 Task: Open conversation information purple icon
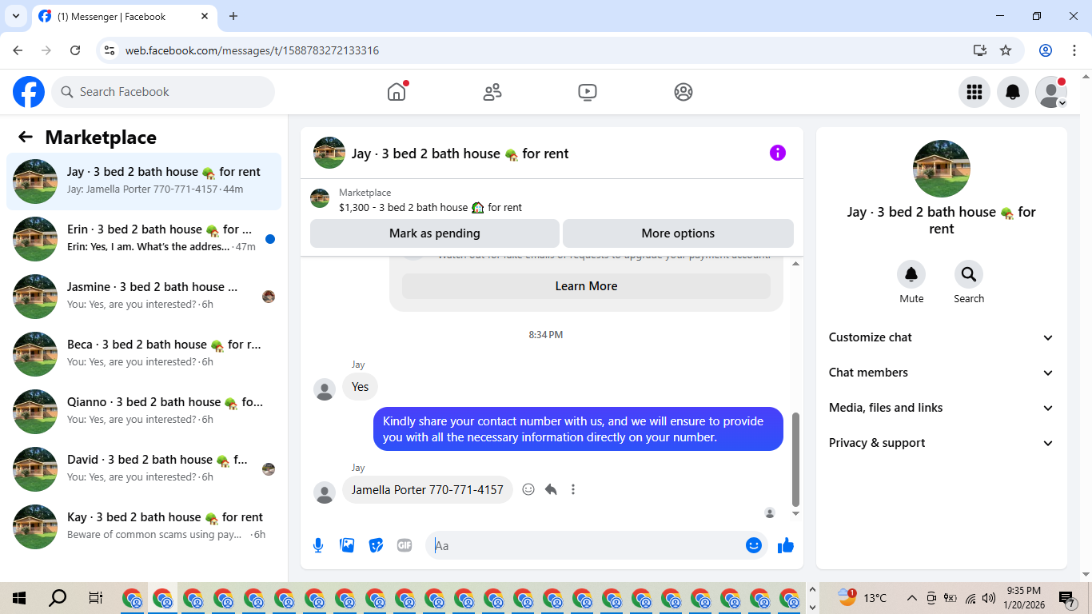coord(778,153)
